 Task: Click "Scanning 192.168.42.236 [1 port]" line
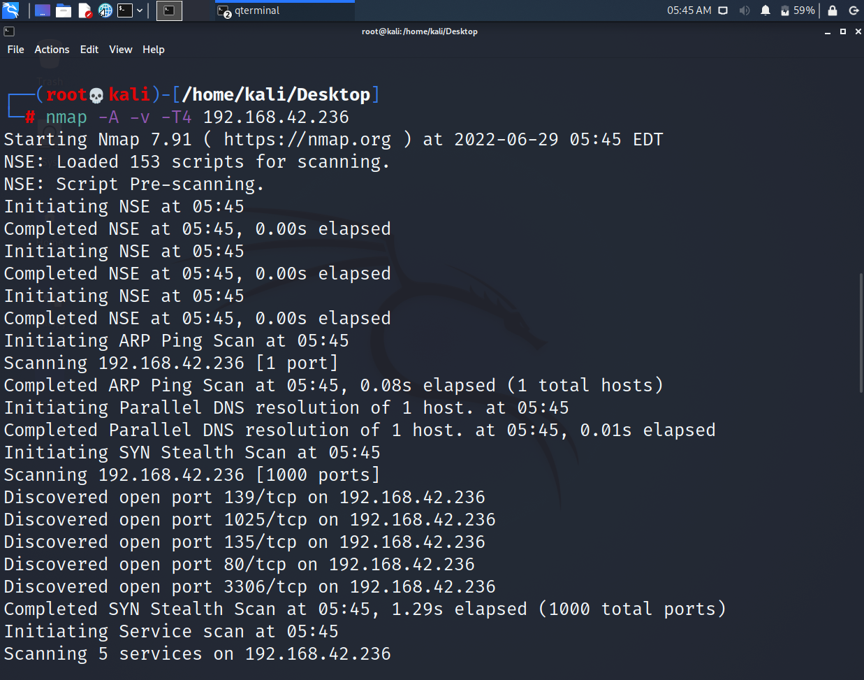point(171,363)
